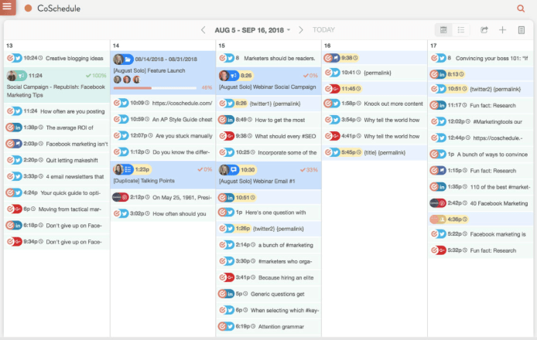This screenshot has width=537, height=340.
Task: Open Social Campaign - Republish: Facebook Marketing Tips
Action: pyautogui.click(x=56, y=85)
